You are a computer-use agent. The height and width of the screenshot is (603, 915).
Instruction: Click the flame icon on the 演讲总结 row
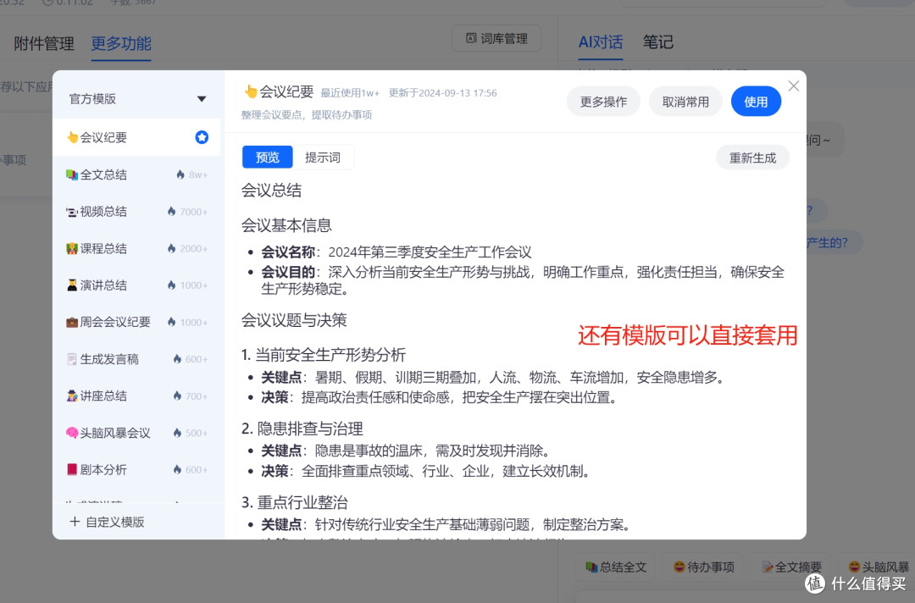(x=171, y=285)
